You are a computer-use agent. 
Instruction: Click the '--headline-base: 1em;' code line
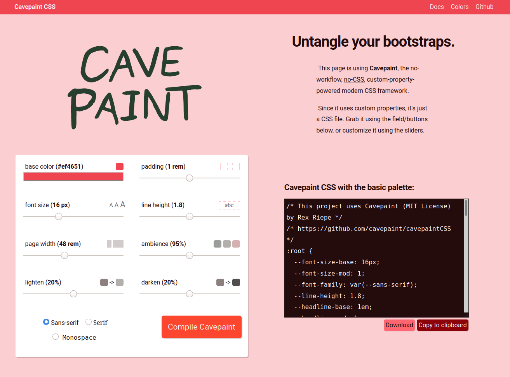pyautogui.click(x=333, y=307)
